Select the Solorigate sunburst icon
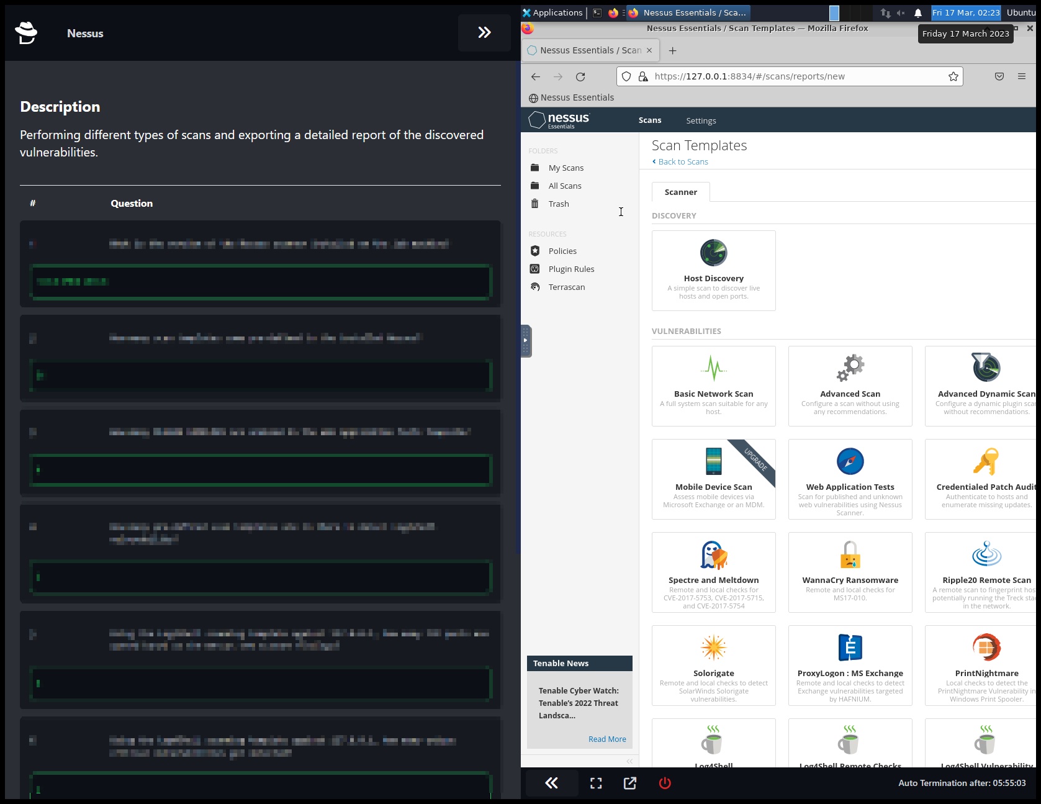Image resolution: width=1041 pixels, height=804 pixels. point(713,648)
